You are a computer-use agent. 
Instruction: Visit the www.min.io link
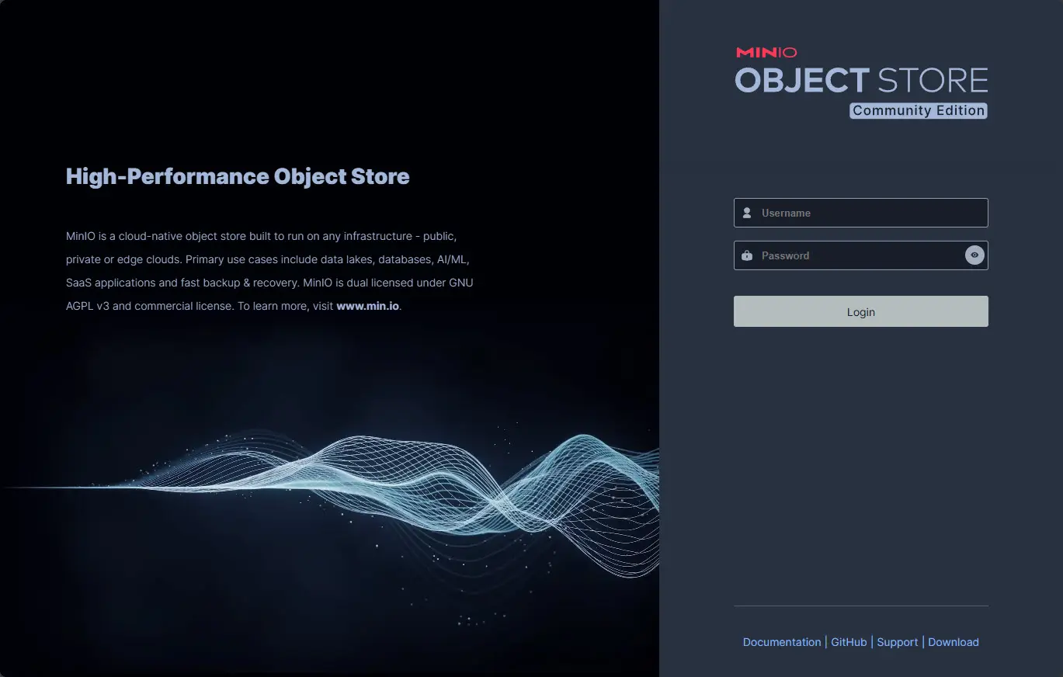pyautogui.click(x=367, y=306)
